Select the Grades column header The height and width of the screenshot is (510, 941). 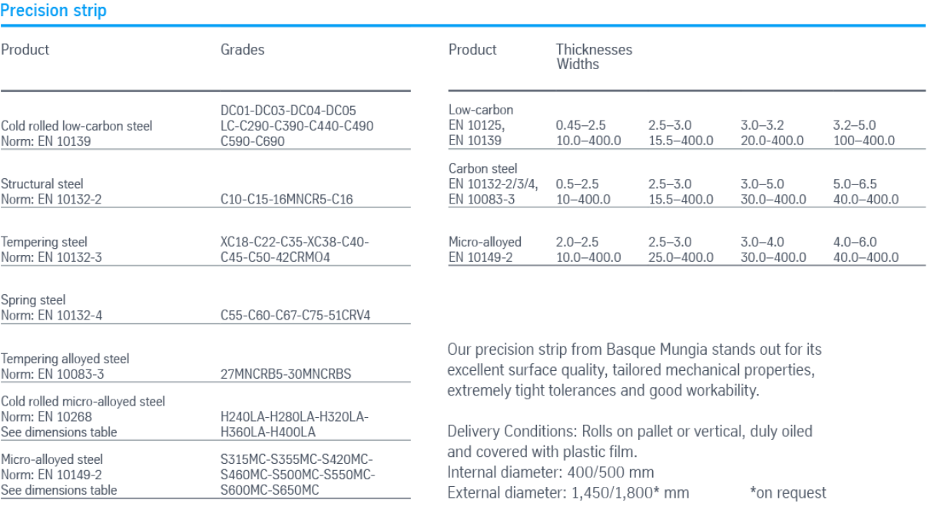[x=242, y=50]
